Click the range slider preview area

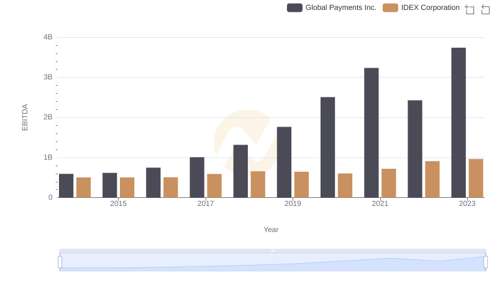tap(273, 262)
